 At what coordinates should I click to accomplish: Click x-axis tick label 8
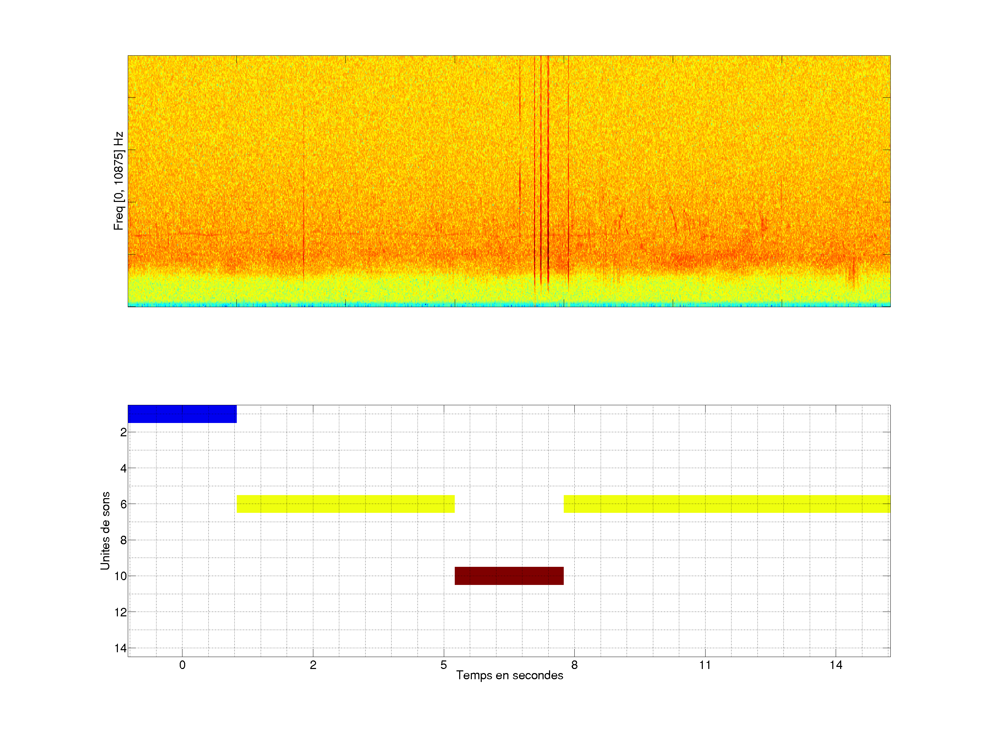tap(574, 665)
